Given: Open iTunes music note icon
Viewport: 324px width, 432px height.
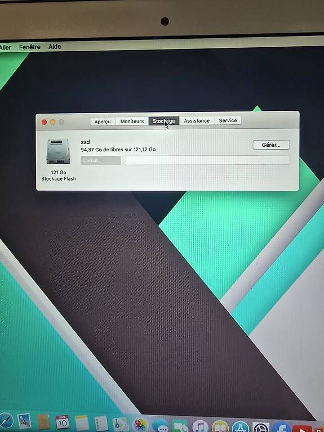Looking at the screenshot, I should 200,426.
